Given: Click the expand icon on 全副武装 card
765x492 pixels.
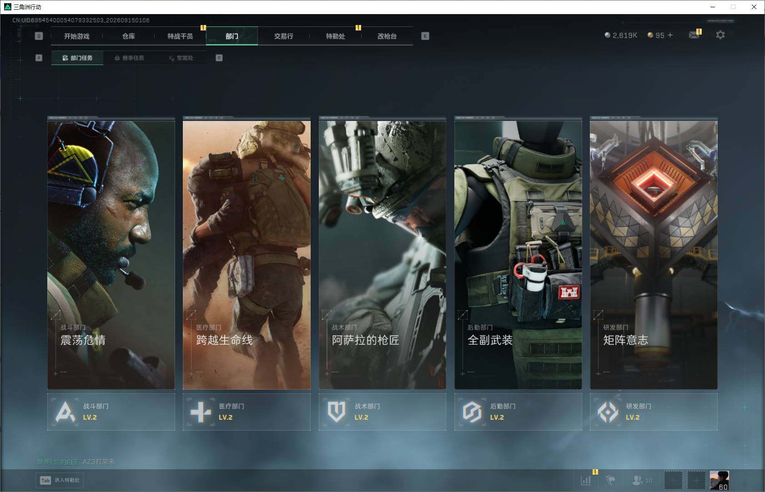Looking at the screenshot, I should pyautogui.click(x=463, y=314).
